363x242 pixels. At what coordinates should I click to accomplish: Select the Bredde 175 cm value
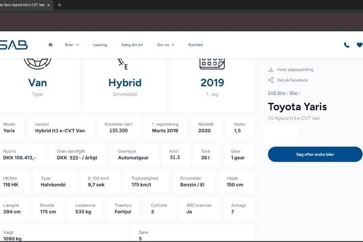(x=48, y=212)
